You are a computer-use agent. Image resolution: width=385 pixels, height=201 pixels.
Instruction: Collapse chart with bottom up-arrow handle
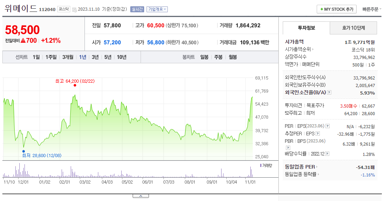[141, 196]
